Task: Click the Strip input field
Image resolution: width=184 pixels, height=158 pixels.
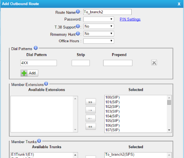Action: pyautogui.click(x=80, y=63)
